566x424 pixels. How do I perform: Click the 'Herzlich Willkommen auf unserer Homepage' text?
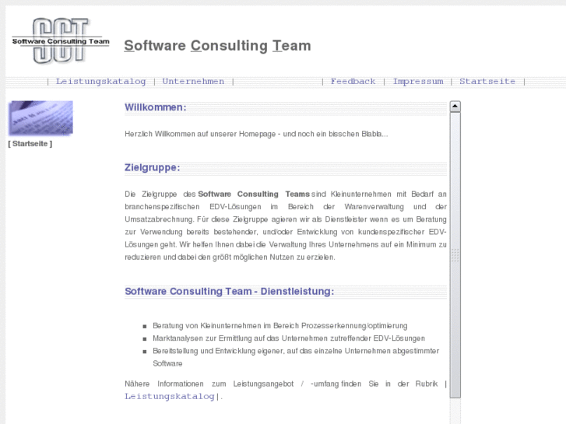[256, 134]
